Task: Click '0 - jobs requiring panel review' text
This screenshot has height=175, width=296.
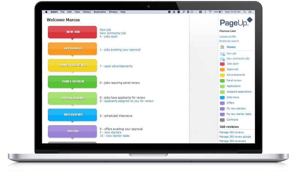Action: pyautogui.click(x=120, y=83)
